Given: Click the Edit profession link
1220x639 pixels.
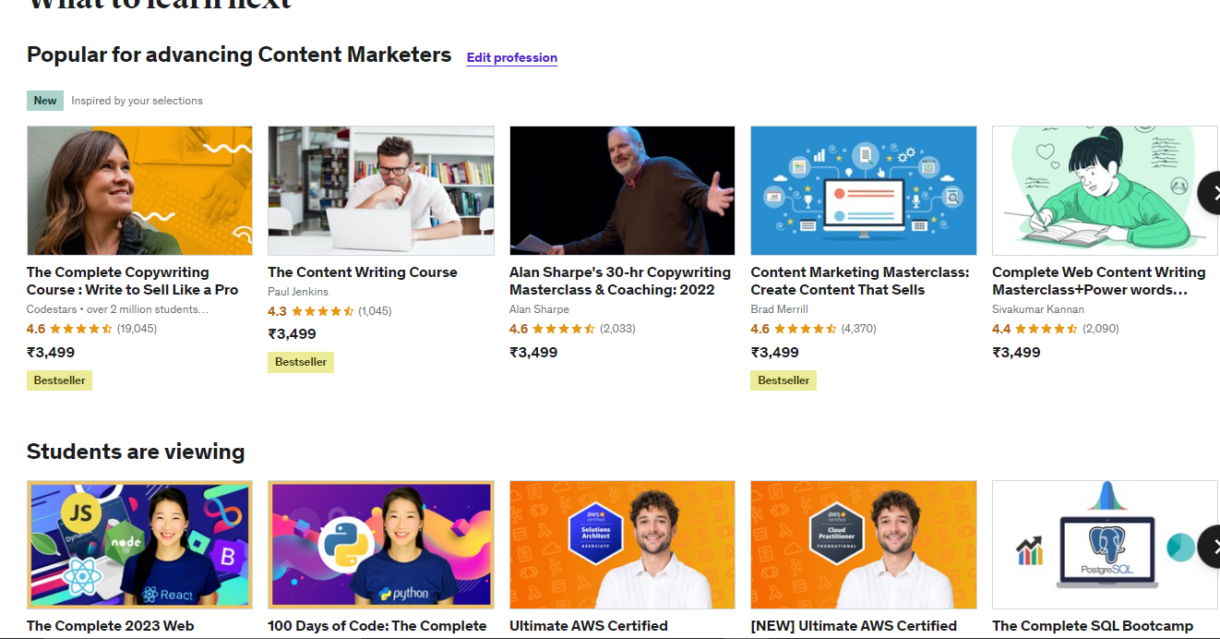Looking at the screenshot, I should (511, 57).
